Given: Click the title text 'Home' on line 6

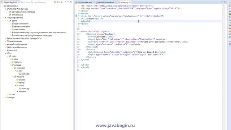Looking at the screenshot, I should [91, 19].
